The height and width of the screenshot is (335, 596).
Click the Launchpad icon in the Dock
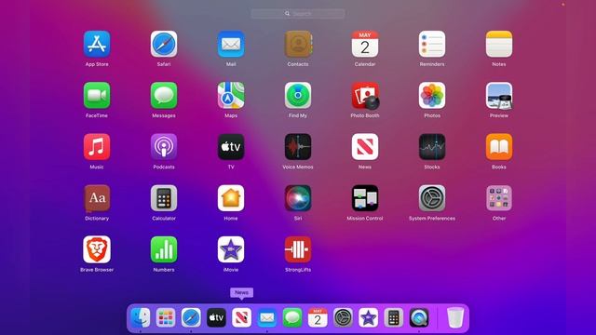pyautogui.click(x=166, y=317)
